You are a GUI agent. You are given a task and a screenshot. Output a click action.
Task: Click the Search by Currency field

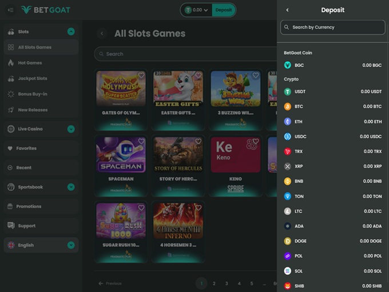pos(333,27)
